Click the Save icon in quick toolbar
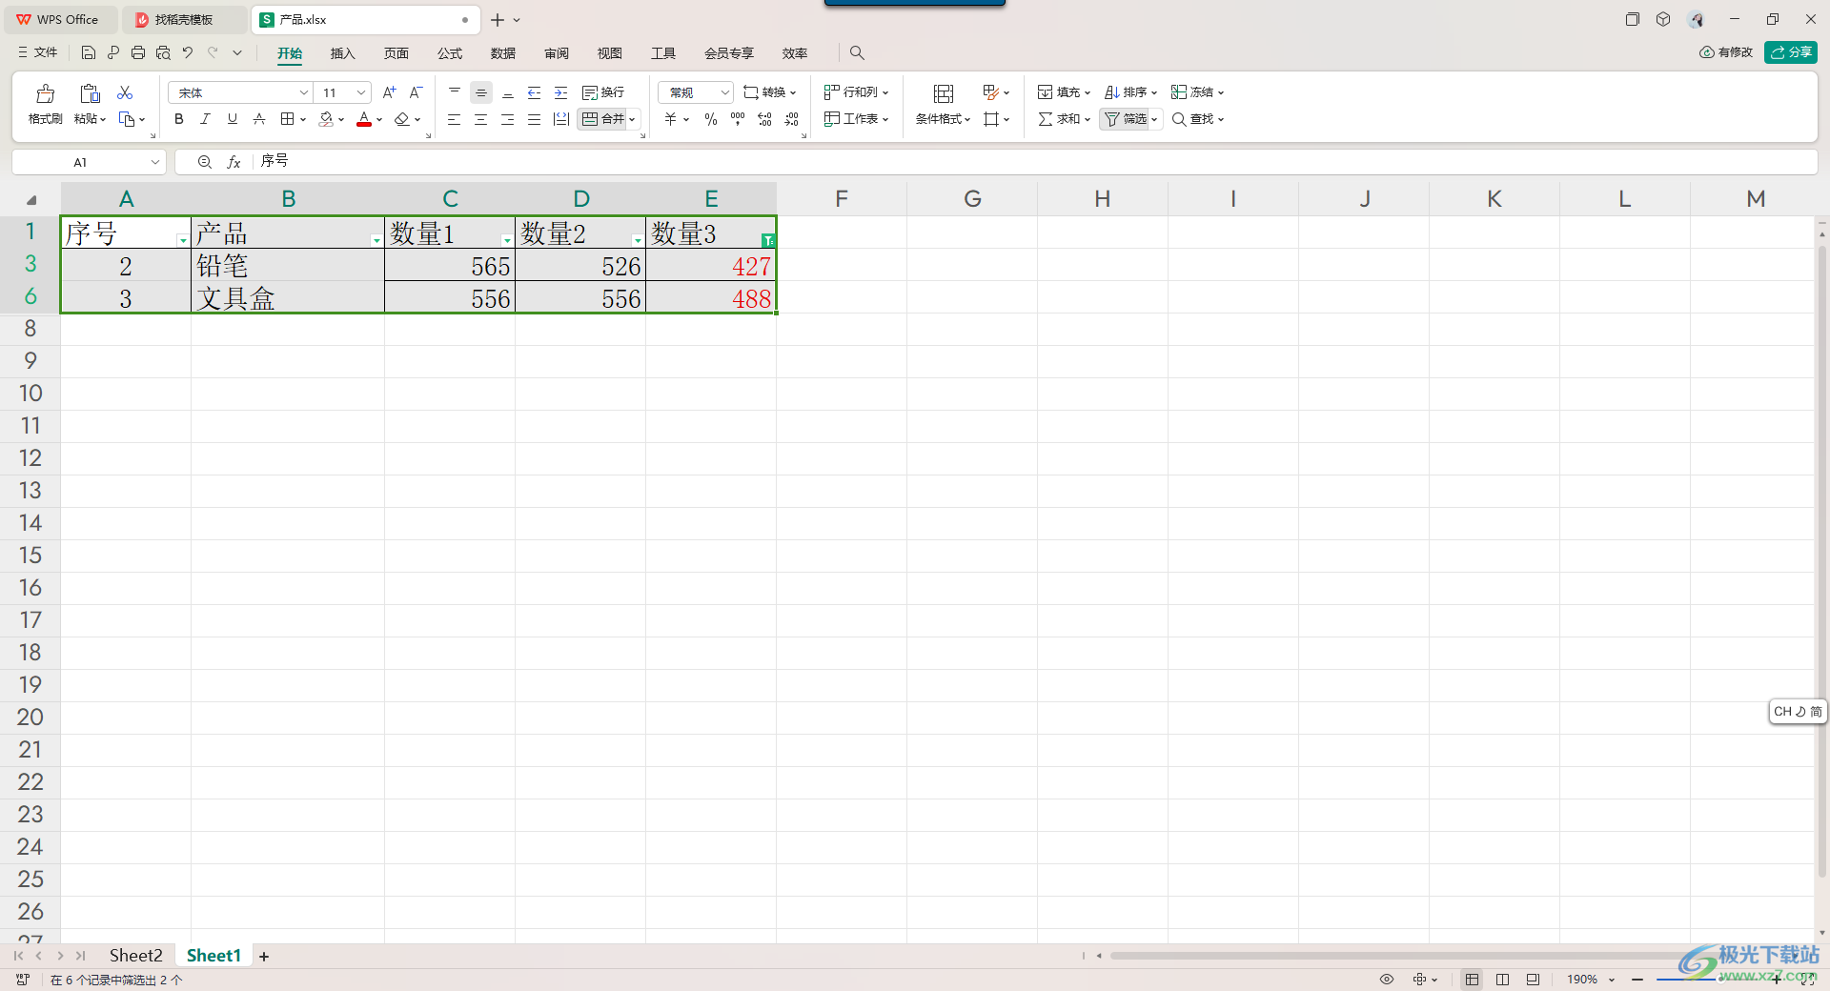This screenshot has width=1830, height=991. [x=89, y=52]
